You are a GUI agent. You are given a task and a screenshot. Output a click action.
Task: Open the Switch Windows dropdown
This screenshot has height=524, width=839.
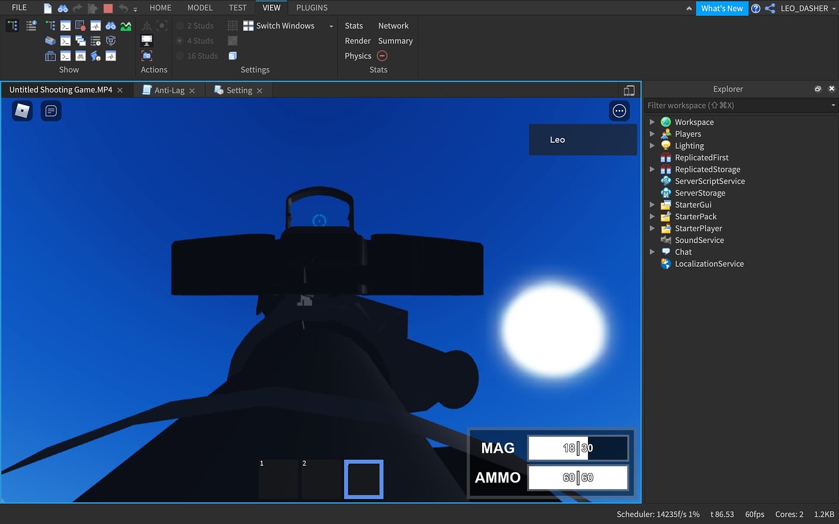click(330, 26)
